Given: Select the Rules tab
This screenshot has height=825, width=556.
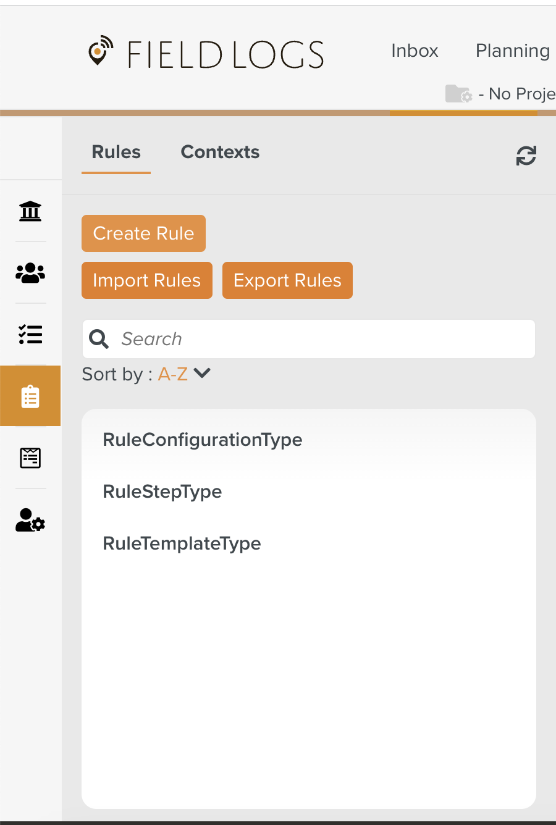Looking at the screenshot, I should (116, 152).
